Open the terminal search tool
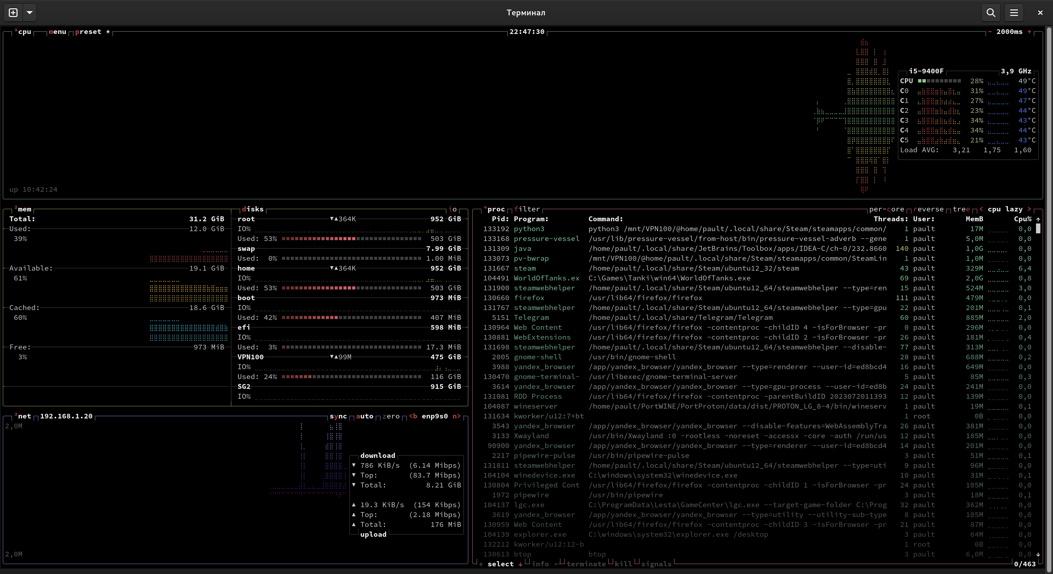 click(x=991, y=13)
